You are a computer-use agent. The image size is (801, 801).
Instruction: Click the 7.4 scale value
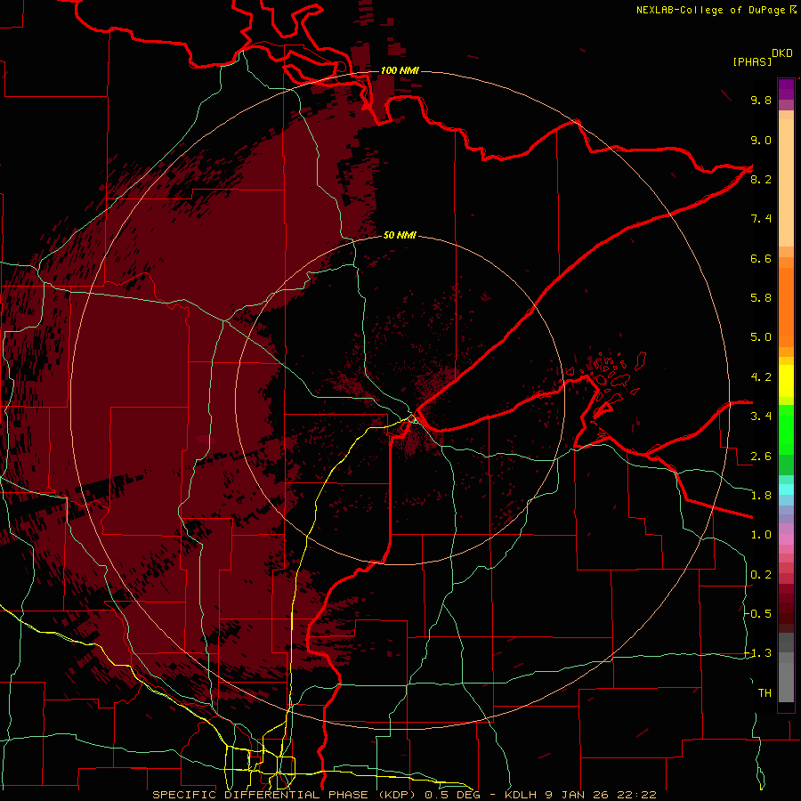tap(761, 219)
